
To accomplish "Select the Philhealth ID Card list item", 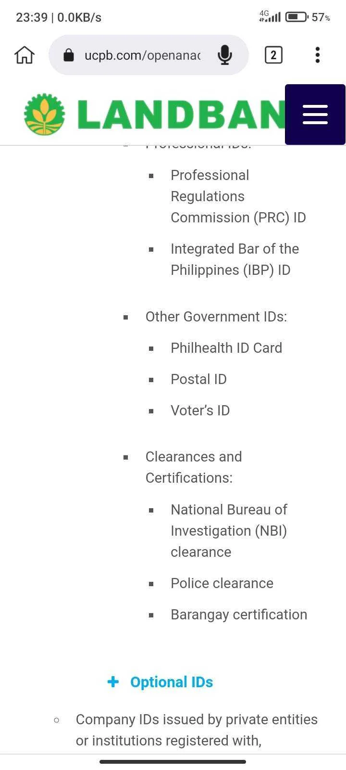I will (x=226, y=348).
